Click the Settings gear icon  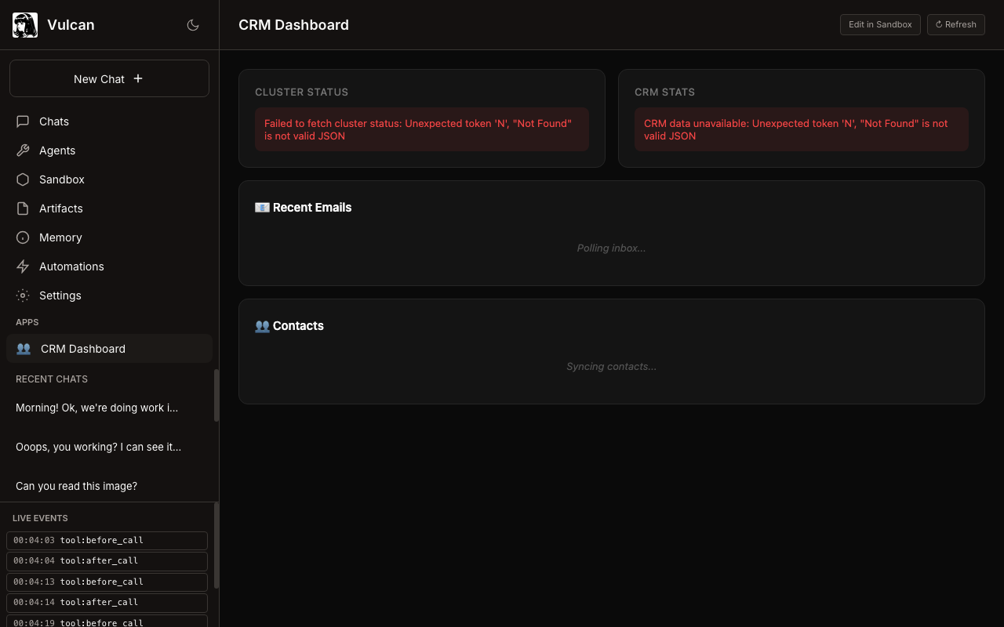[23, 295]
